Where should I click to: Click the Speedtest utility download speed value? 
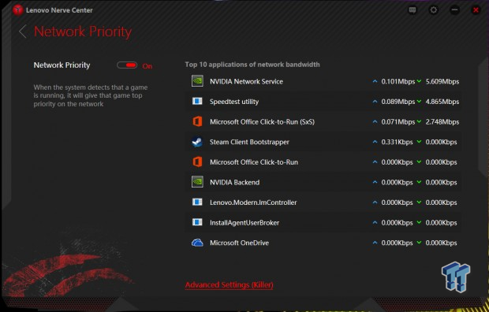[x=442, y=102]
